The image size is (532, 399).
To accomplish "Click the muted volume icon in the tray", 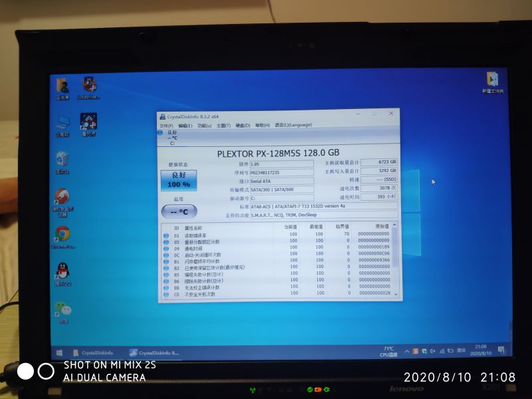I will pos(433,351).
